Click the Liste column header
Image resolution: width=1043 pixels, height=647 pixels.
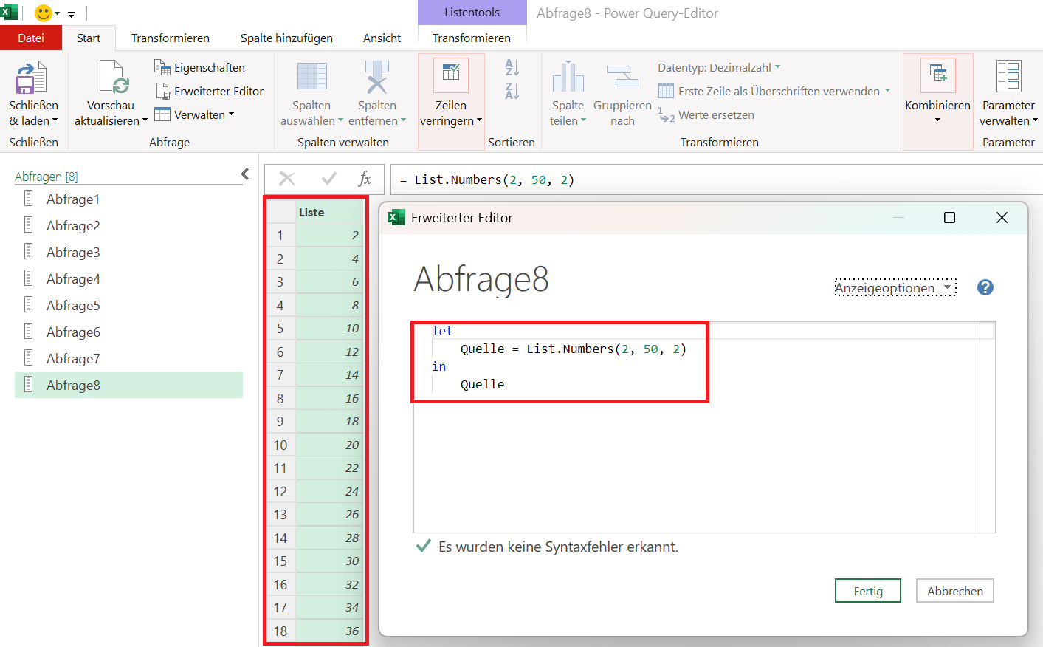[329, 212]
